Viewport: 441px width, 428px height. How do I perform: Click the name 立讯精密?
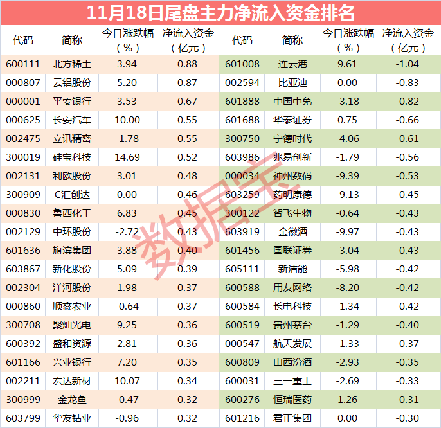pos(72,139)
